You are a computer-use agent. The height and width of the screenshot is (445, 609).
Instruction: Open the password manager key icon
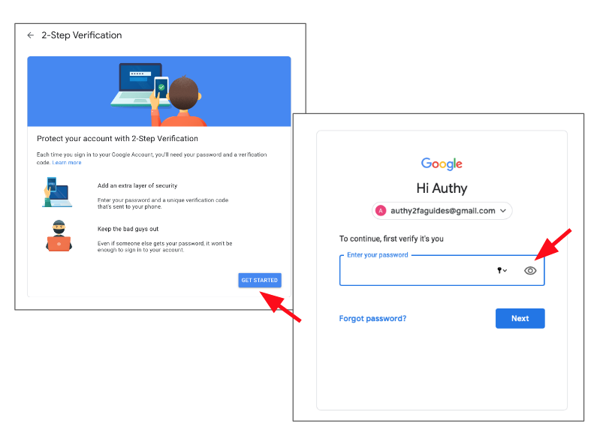pyautogui.click(x=502, y=270)
